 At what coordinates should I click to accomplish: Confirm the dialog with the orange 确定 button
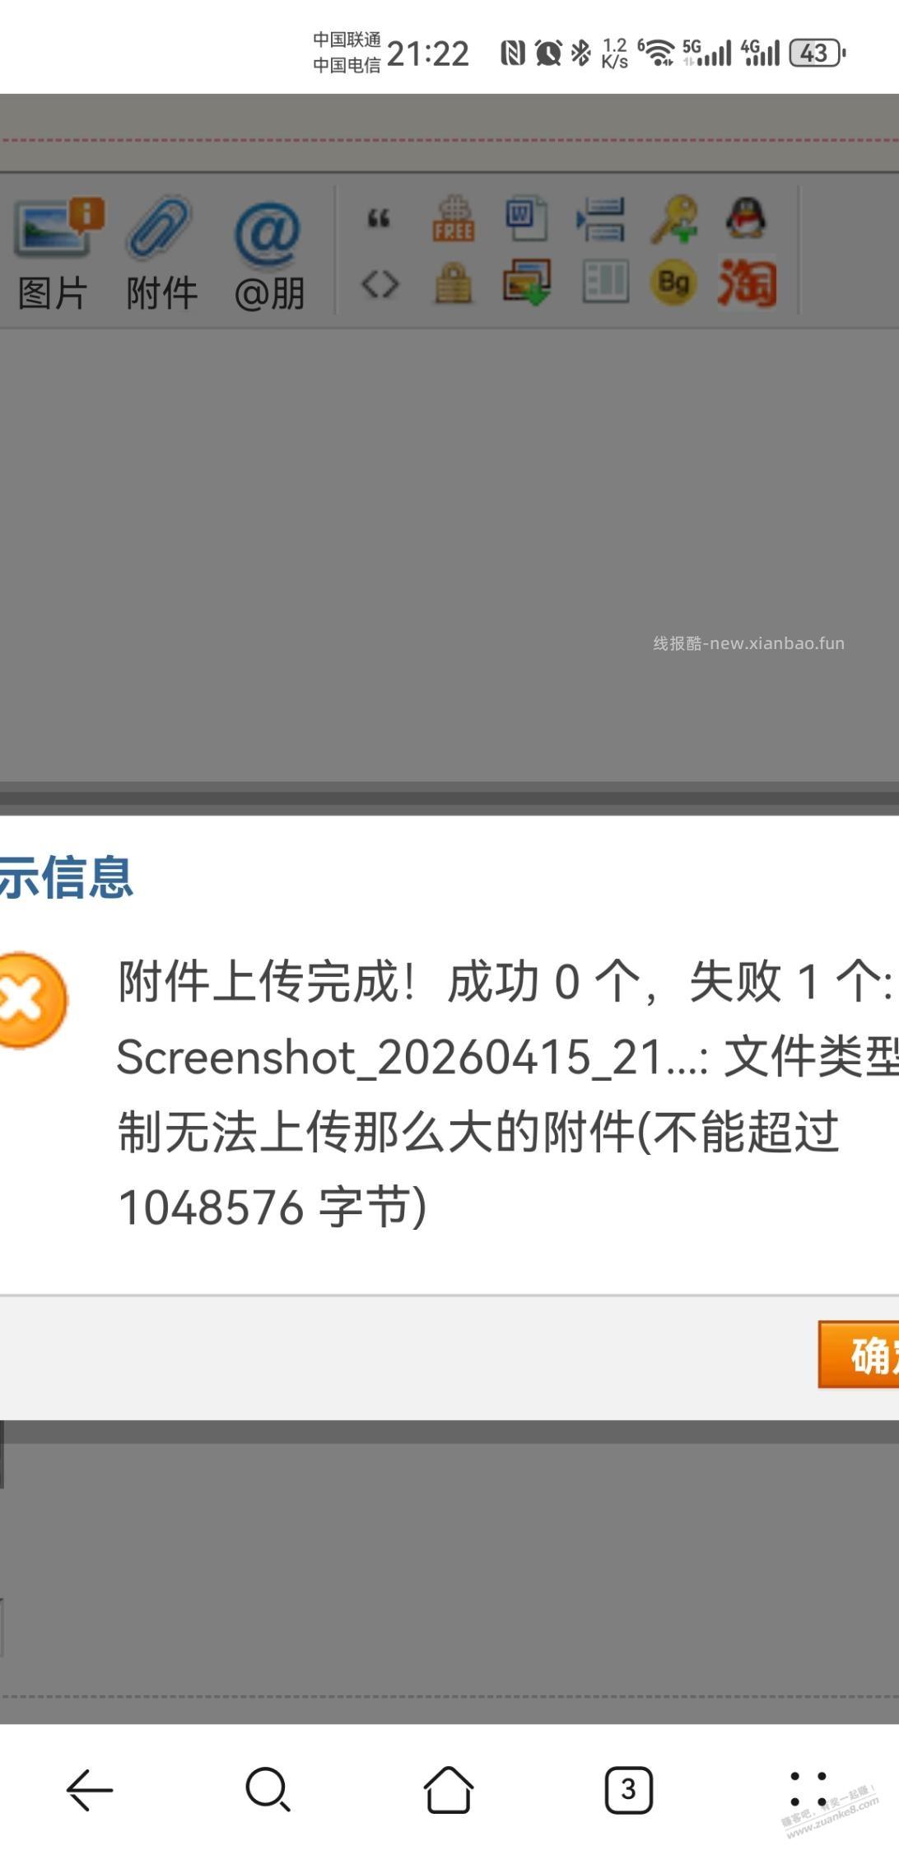(859, 1355)
